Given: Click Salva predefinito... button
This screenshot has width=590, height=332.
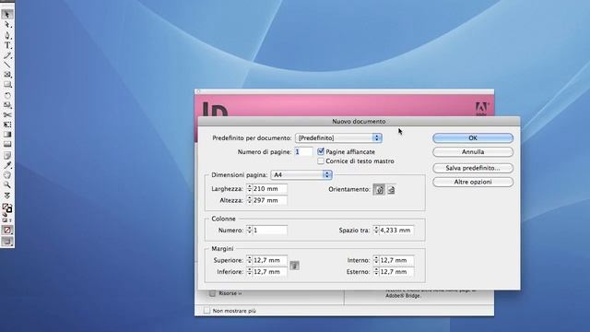Looking at the screenshot, I should 473,168.
